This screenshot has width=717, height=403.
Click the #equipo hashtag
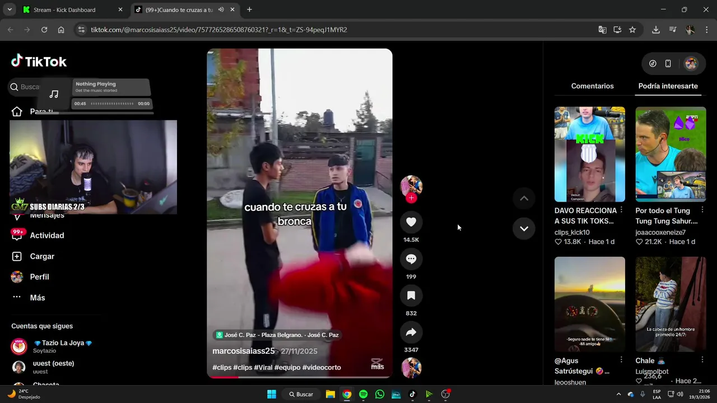[287, 367]
